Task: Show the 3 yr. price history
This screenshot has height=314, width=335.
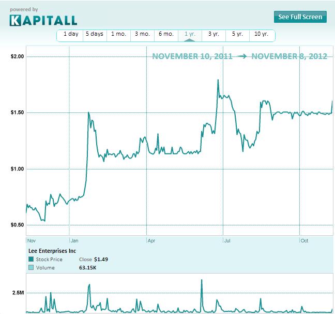Action: [214, 34]
